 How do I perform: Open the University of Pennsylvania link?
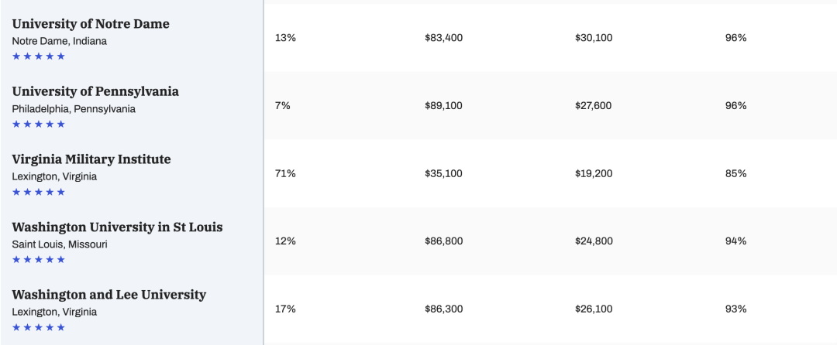[x=95, y=91]
